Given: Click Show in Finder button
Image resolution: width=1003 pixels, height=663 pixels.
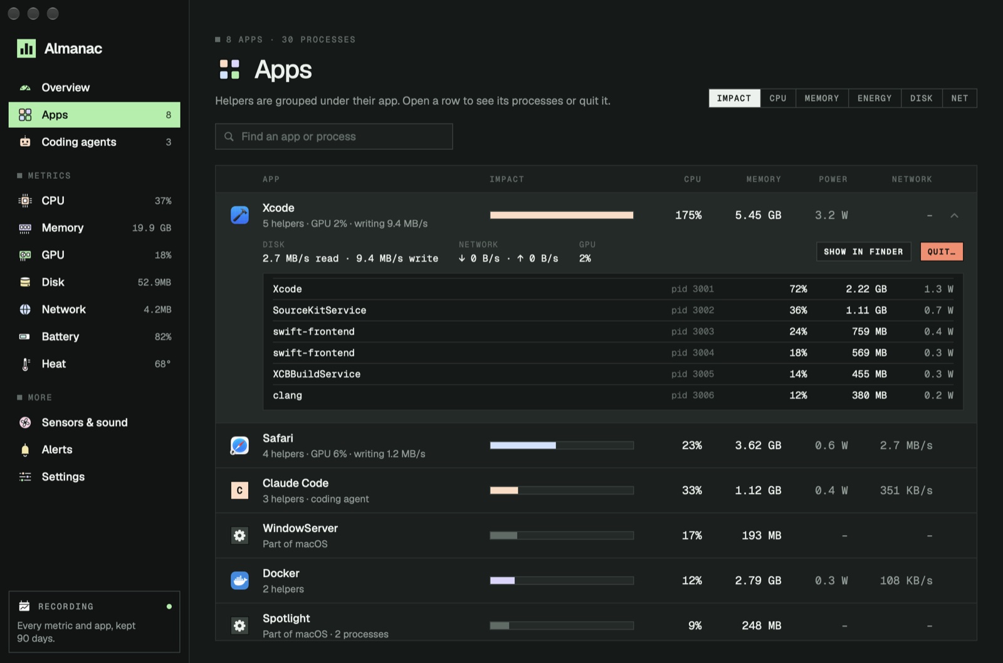Looking at the screenshot, I should click(863, 252).
